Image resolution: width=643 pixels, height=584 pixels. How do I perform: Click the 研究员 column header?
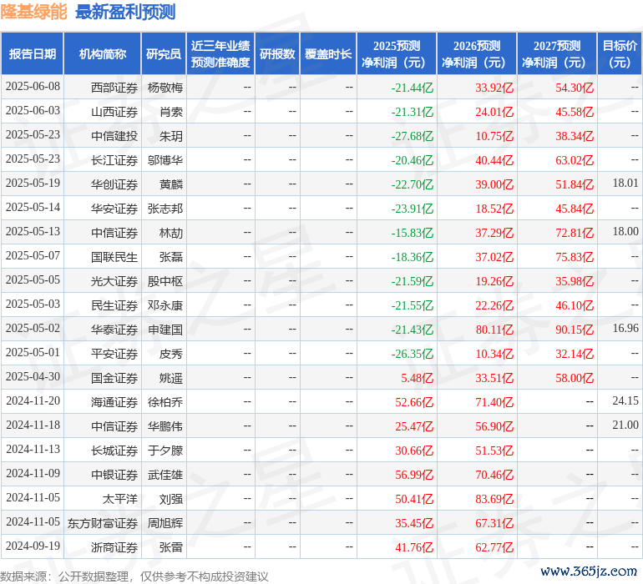click(x=164, y=54)
